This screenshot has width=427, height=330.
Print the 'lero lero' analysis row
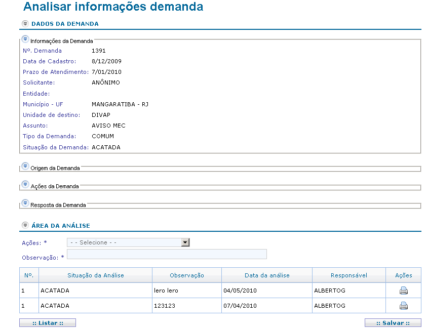click(403, 291)
